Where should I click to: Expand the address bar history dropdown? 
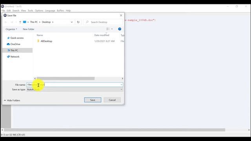pos(72,22)
